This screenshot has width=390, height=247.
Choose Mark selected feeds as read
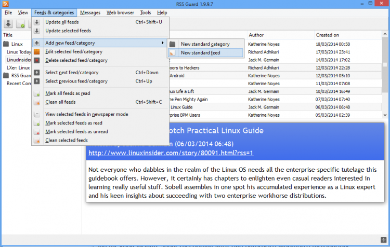click(100, 123)
